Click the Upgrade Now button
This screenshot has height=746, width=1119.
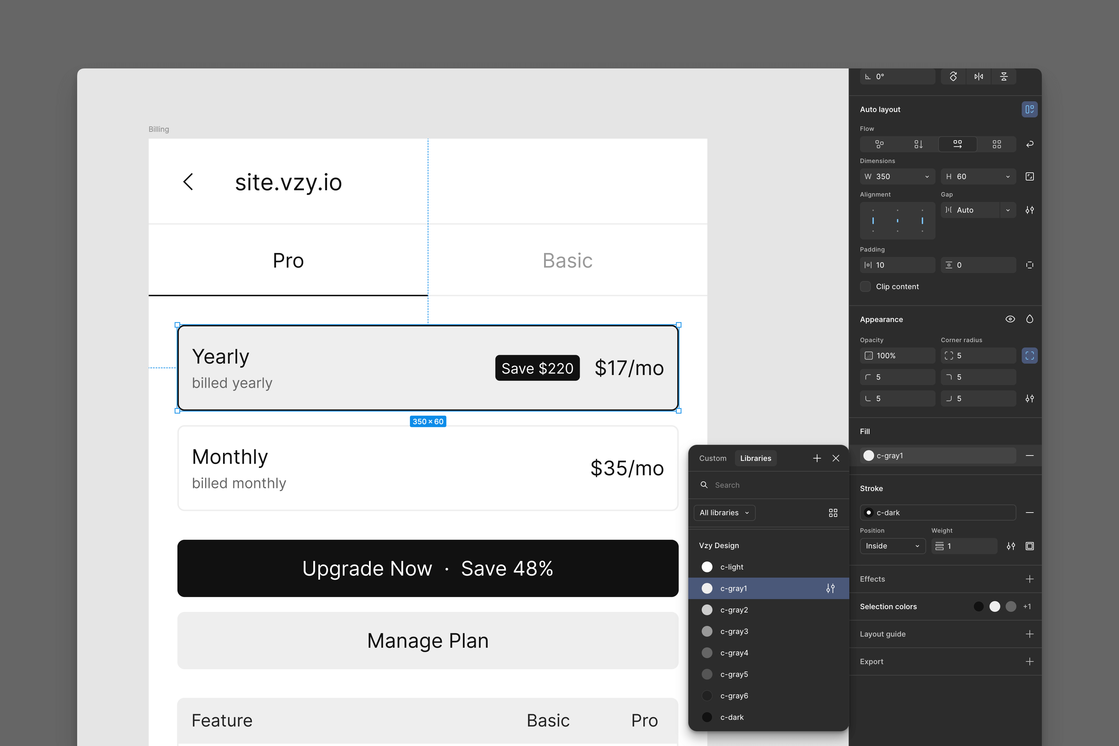(x=428, y=568)
